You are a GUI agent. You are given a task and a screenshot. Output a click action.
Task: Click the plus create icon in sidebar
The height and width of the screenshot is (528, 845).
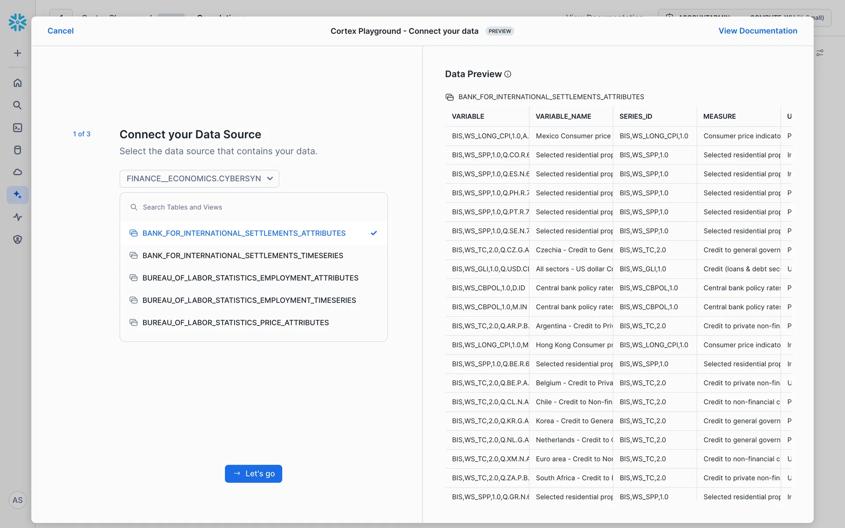coord(18,53)
